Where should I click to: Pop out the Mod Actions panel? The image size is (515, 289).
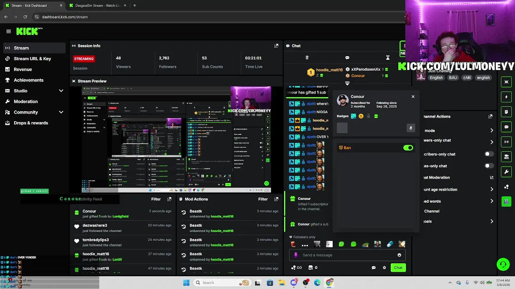pos(276,199)
